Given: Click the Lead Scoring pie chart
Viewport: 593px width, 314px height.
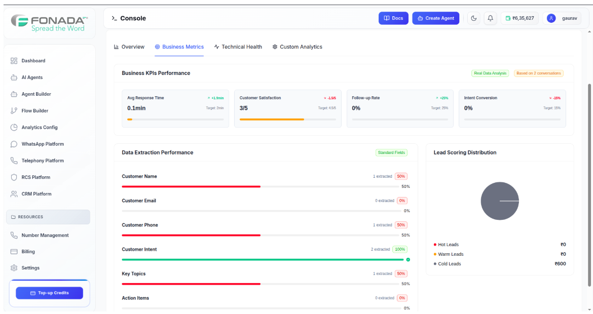Looking at the screenshot, I should click(500, 201).
